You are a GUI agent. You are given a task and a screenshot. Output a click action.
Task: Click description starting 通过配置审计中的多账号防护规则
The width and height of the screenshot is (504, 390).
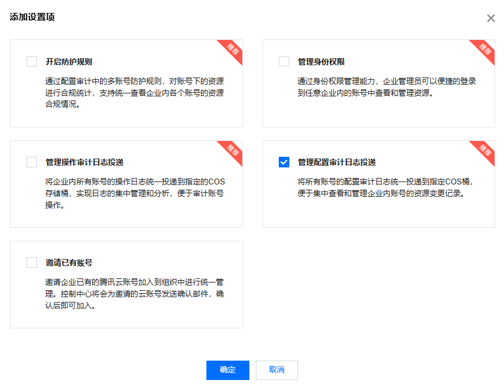pyautogui.click(x=134, y=93)
